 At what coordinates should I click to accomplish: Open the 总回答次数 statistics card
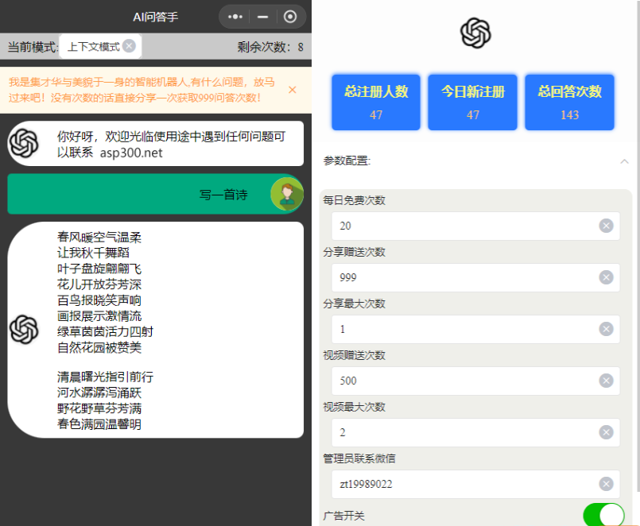[569, 102]
